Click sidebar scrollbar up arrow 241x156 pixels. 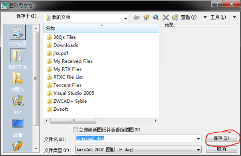click(x=36, y=28)
